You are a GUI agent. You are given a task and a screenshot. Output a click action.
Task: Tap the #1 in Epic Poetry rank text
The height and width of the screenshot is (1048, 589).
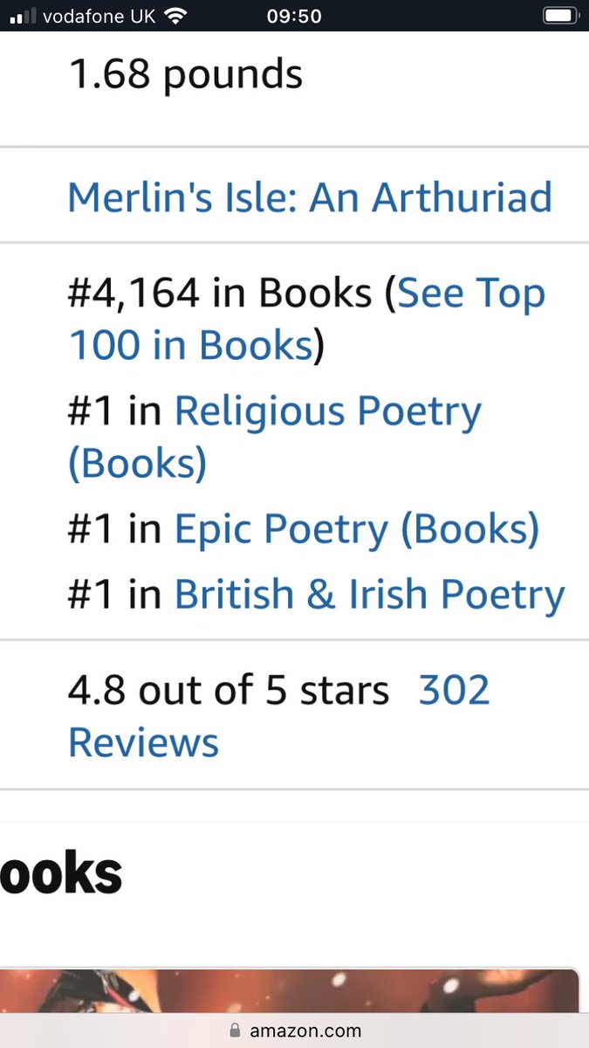[304, 530]
